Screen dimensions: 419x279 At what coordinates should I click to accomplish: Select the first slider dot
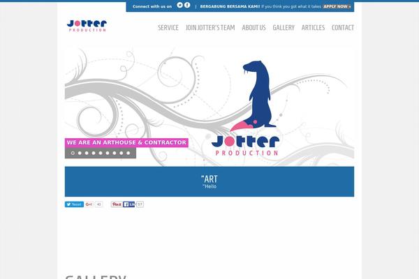(73, 153)
